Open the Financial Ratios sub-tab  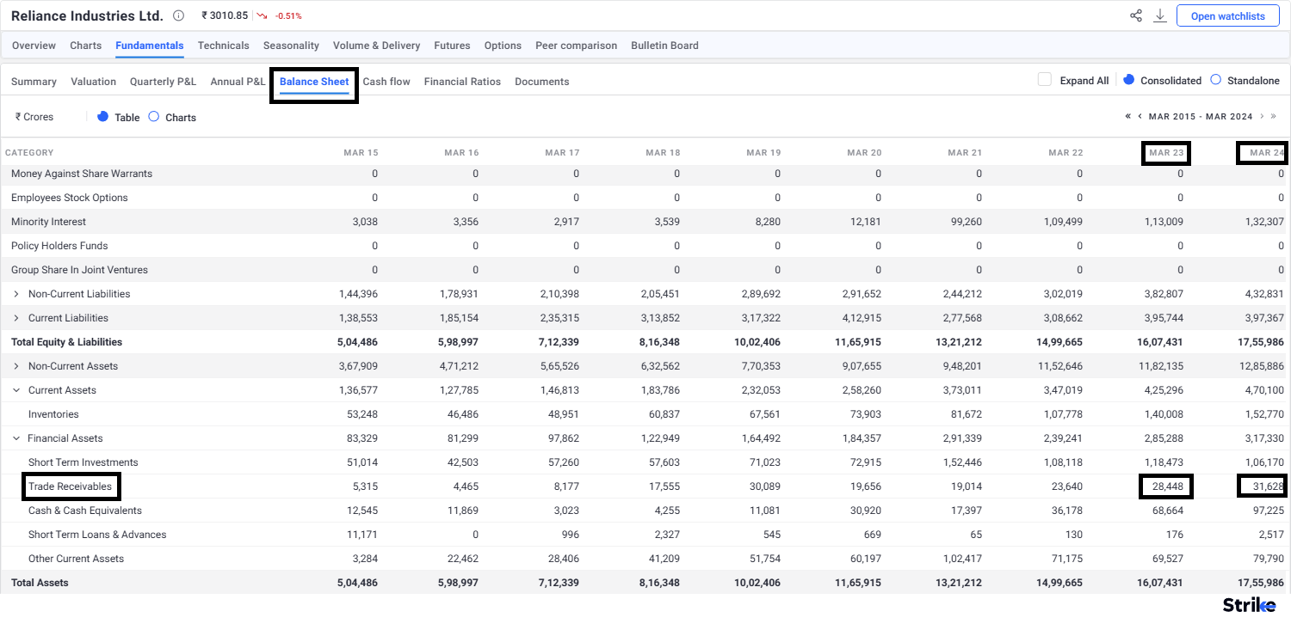(x=462, y=82)
